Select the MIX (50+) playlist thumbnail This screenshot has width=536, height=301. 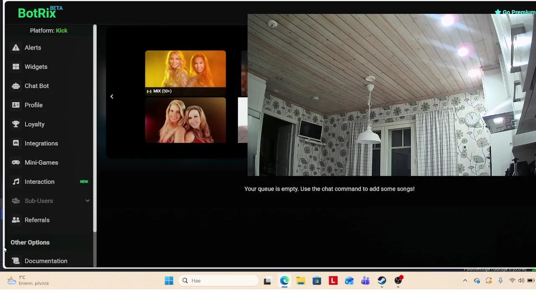tap(186, 73)
